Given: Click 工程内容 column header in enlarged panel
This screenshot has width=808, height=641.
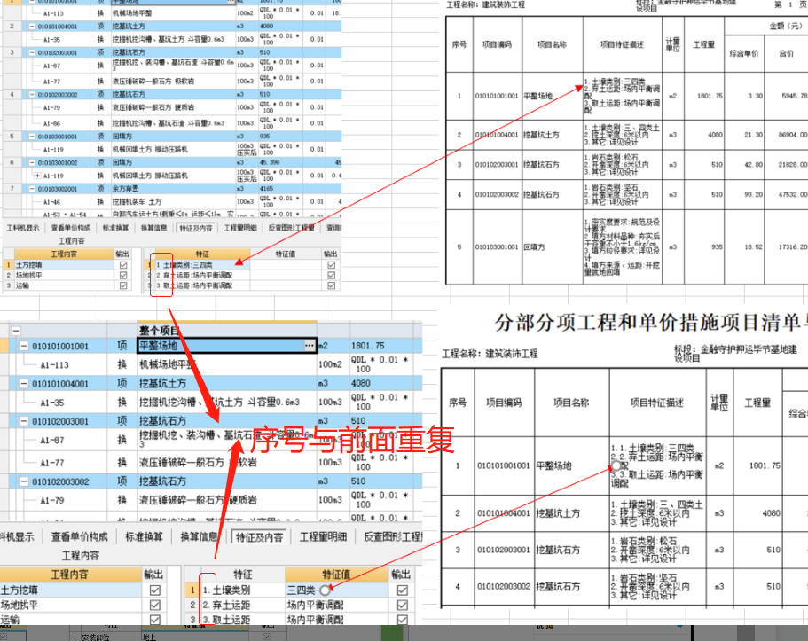Looking at the screenshot, I should click(x=69, y=574).
